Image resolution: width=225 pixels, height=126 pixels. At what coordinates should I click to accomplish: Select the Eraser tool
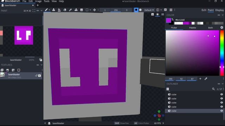click(65, 10)
